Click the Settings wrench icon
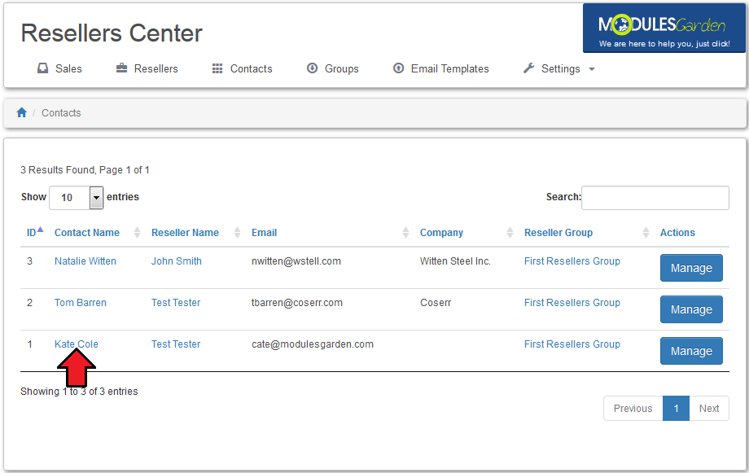This screenshot has width=749, height=473. pyautogui.click(x=528, y=68)
